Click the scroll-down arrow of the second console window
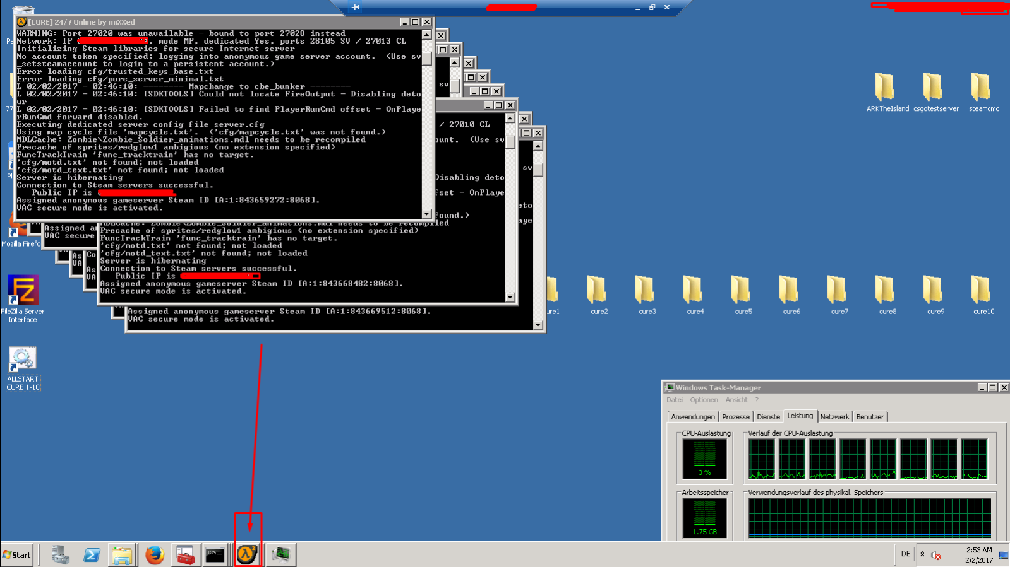Screen dimensions: 1010x567 [x=510, y=297]
